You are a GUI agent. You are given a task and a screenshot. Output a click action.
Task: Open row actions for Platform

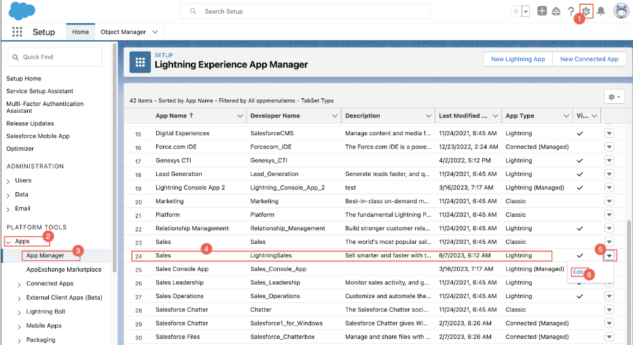pyautogui.click(x=609, y=215)
